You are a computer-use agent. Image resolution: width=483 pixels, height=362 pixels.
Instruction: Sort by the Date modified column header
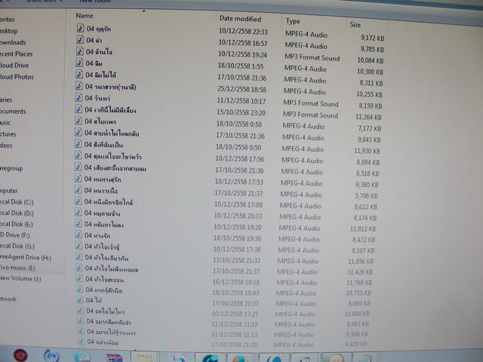(x=240, y=19)
